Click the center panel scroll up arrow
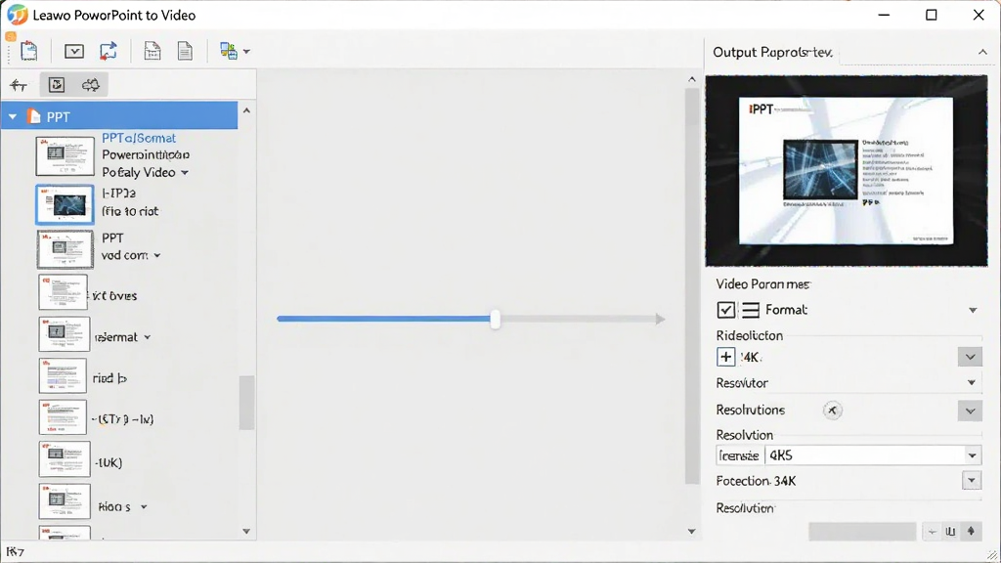 [692, 79]
